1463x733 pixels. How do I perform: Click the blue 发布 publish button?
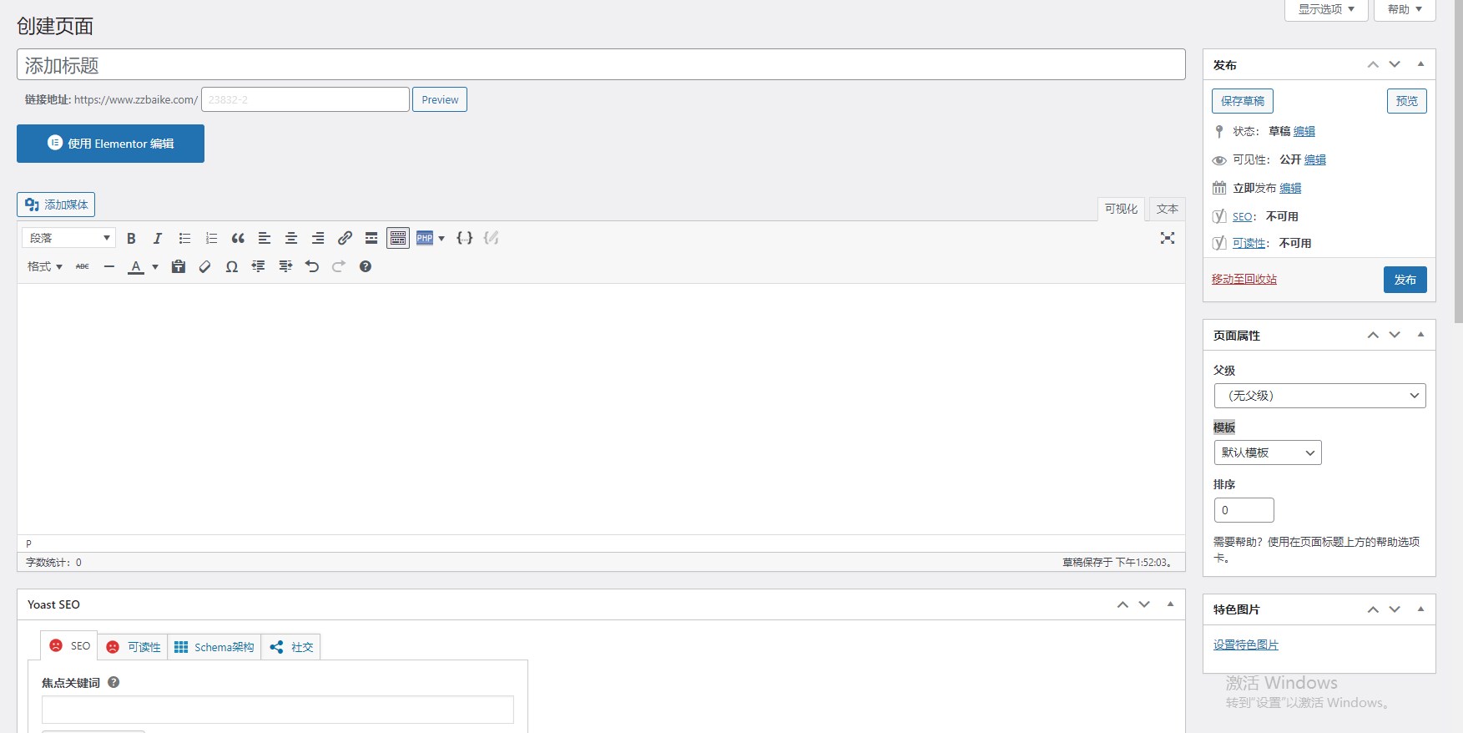click(1405, 280)
